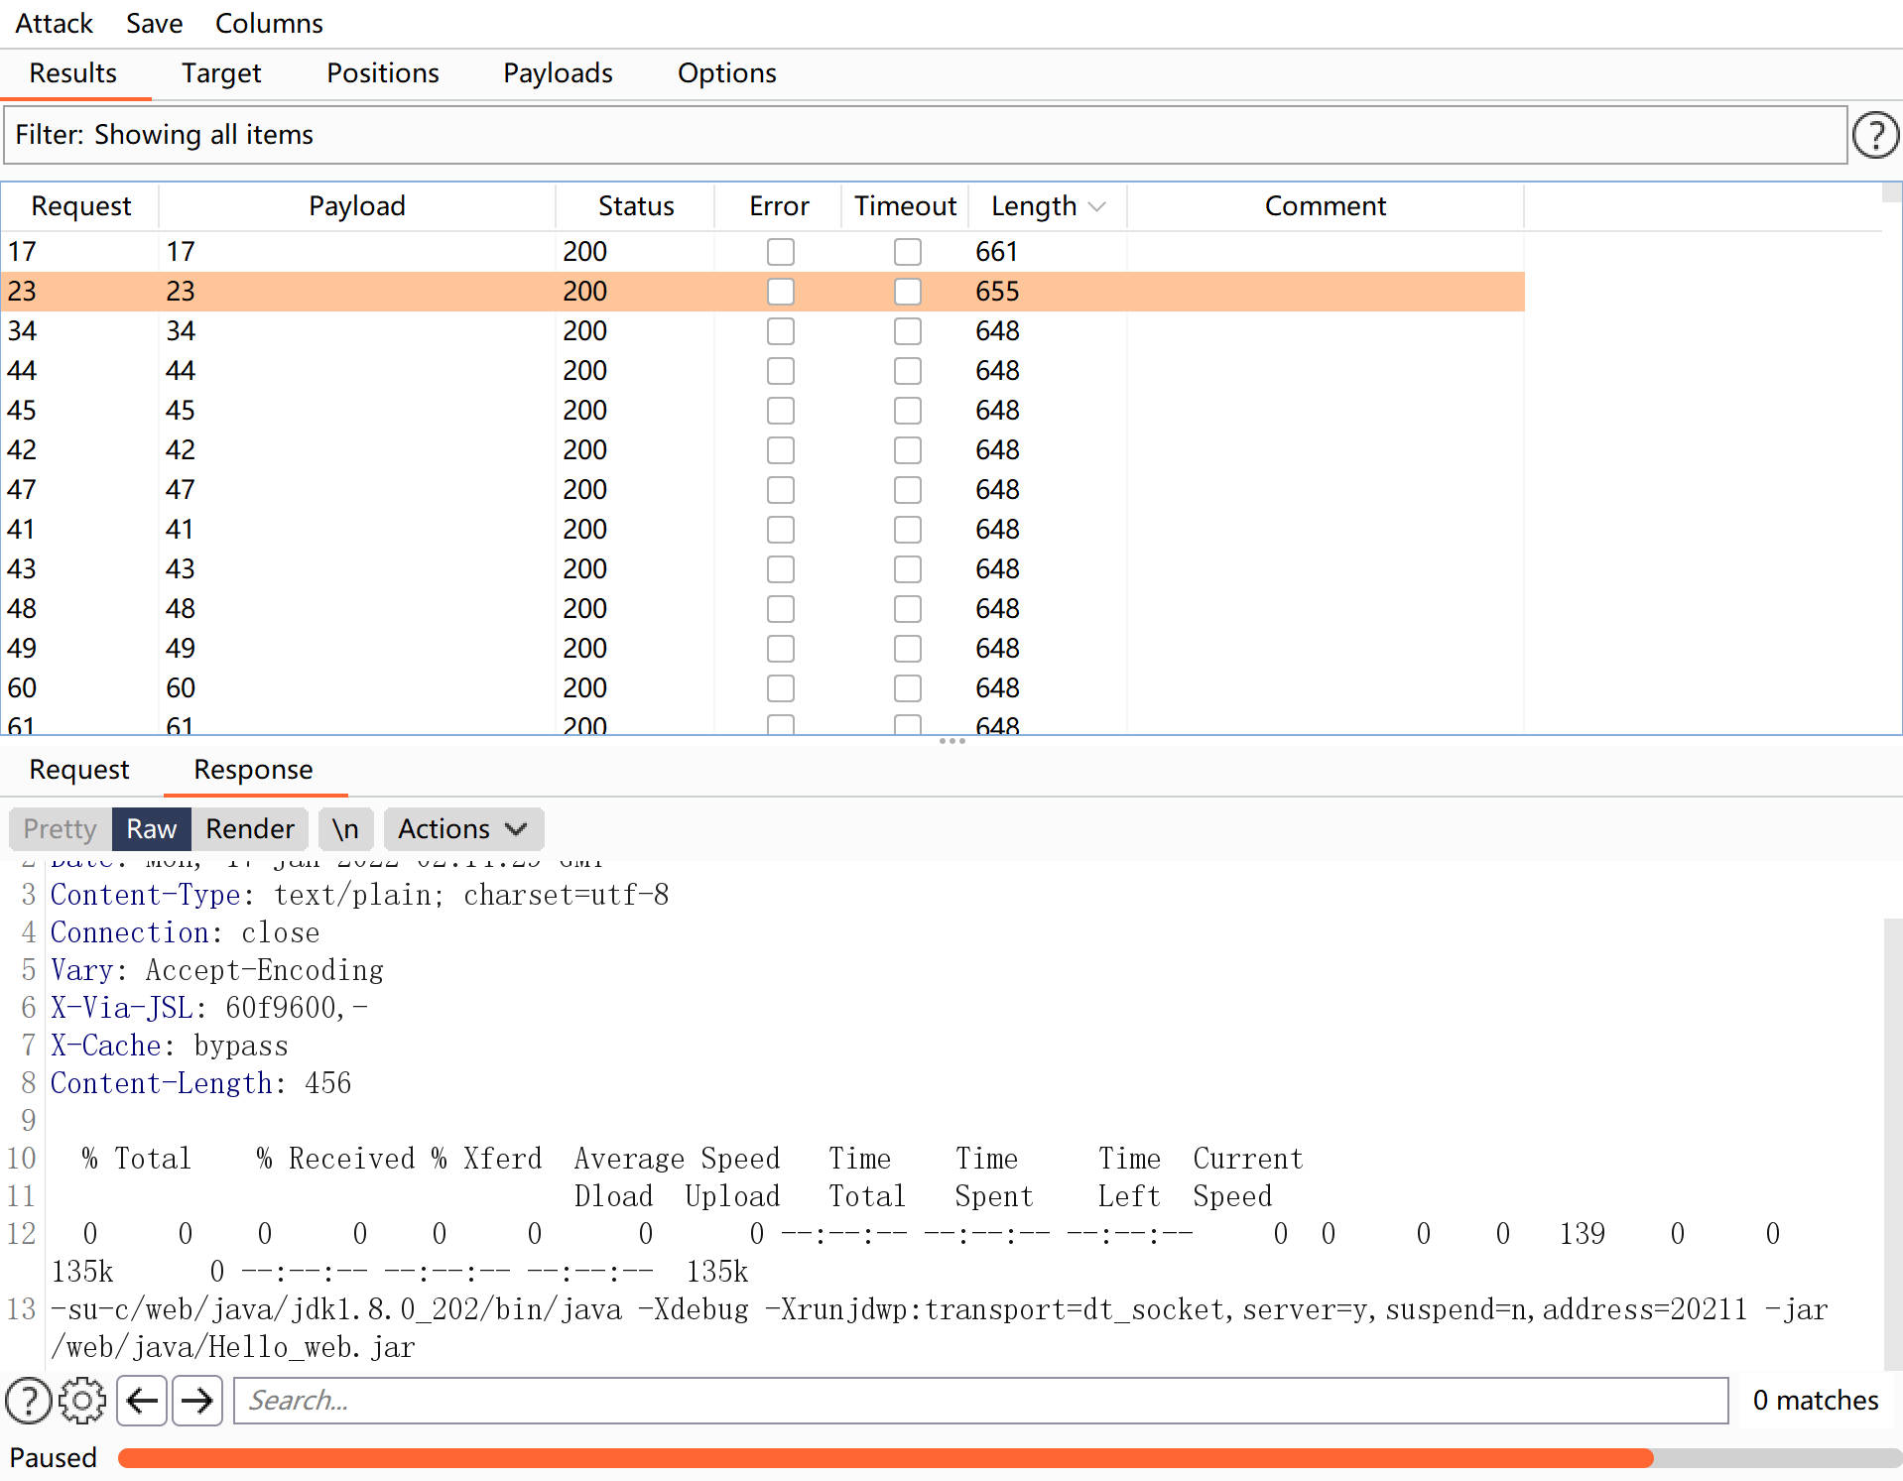This screenshot has width=1903, height=1481.
Task: Click the X-Cache: bypass header line
Action: point(170,1046)
